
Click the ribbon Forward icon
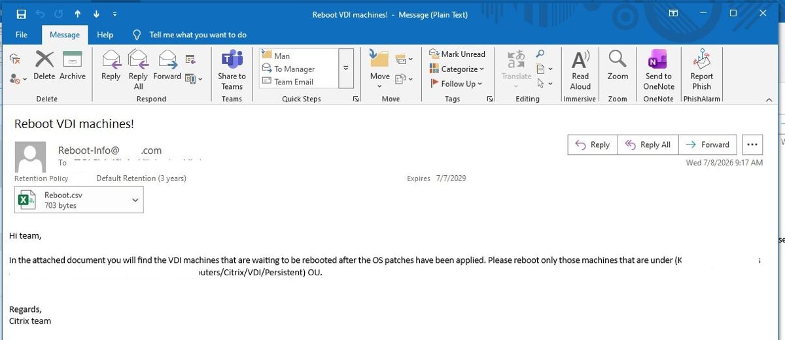(x=167, y=65)
